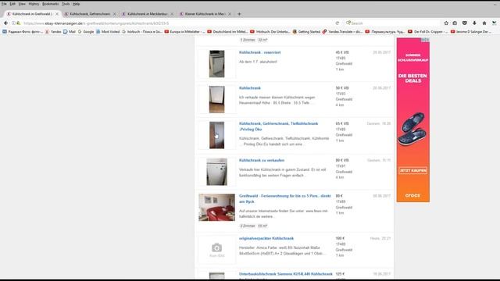500x281 pixels.
Task: Close the 'Kühlschrank in Mecklenburg' tab
Action: (172, 14)
